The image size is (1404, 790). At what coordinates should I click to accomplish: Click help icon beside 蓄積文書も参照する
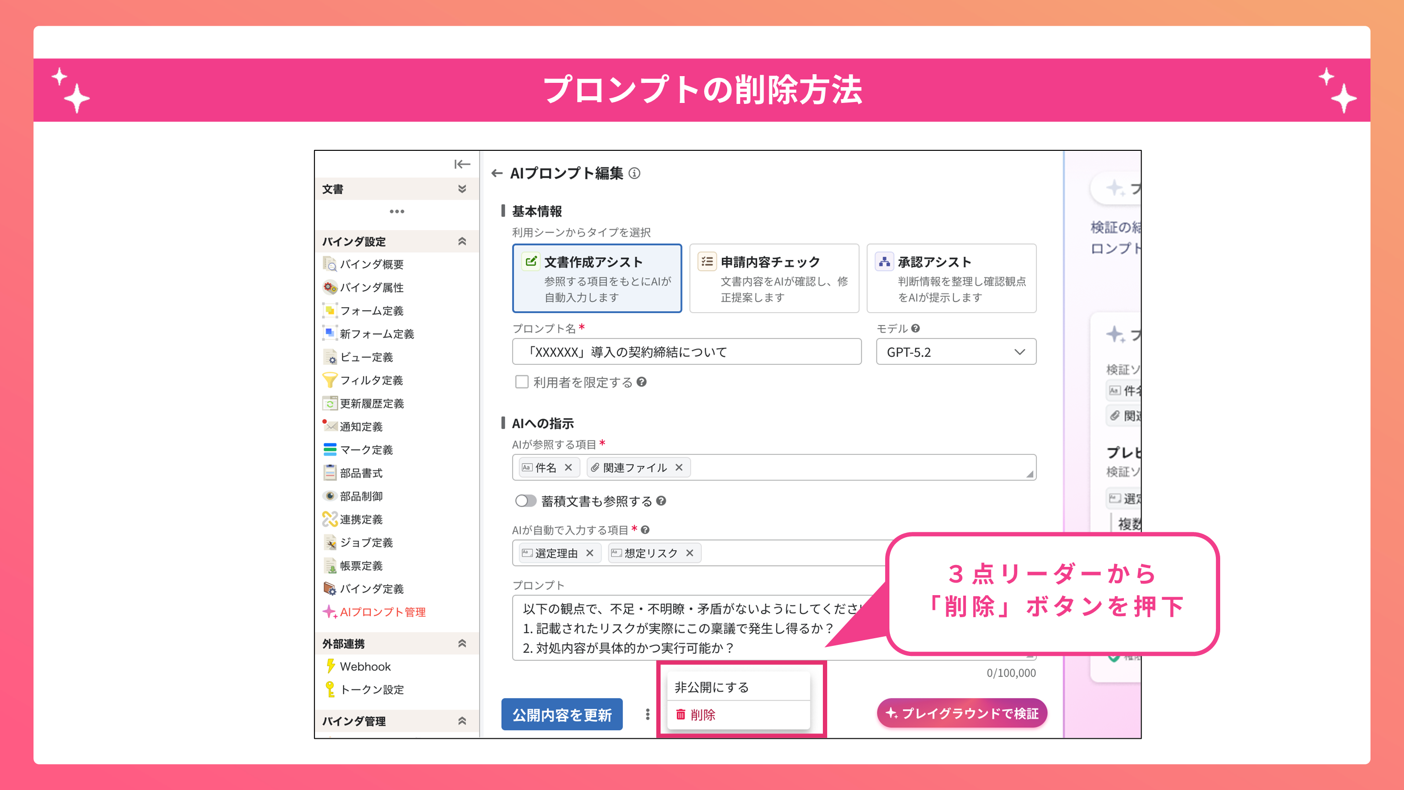pos(661,501)
